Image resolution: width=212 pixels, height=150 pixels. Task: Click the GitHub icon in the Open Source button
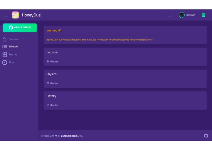coord(11,28)
